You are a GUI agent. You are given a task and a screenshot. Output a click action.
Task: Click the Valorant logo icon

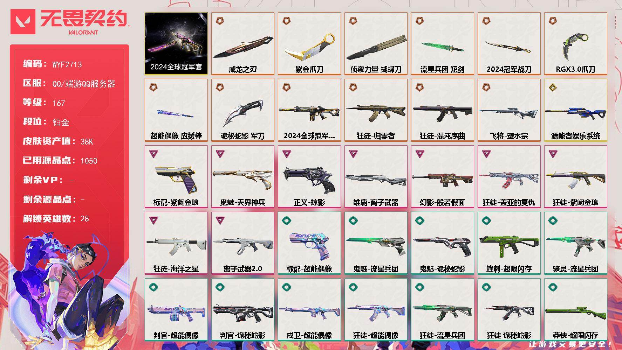tap(23, 22)
